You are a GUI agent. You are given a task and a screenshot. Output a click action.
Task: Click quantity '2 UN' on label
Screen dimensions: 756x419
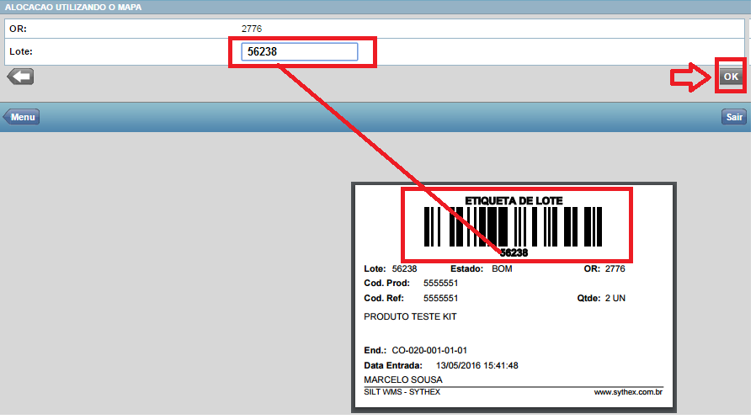(x=615, y=298)
